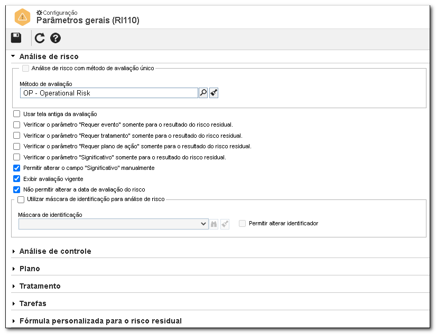The width and height of the screenshot is (436, 334).
Task: Click the orange warning hexagon module icon
Action: tap(22, 17)
